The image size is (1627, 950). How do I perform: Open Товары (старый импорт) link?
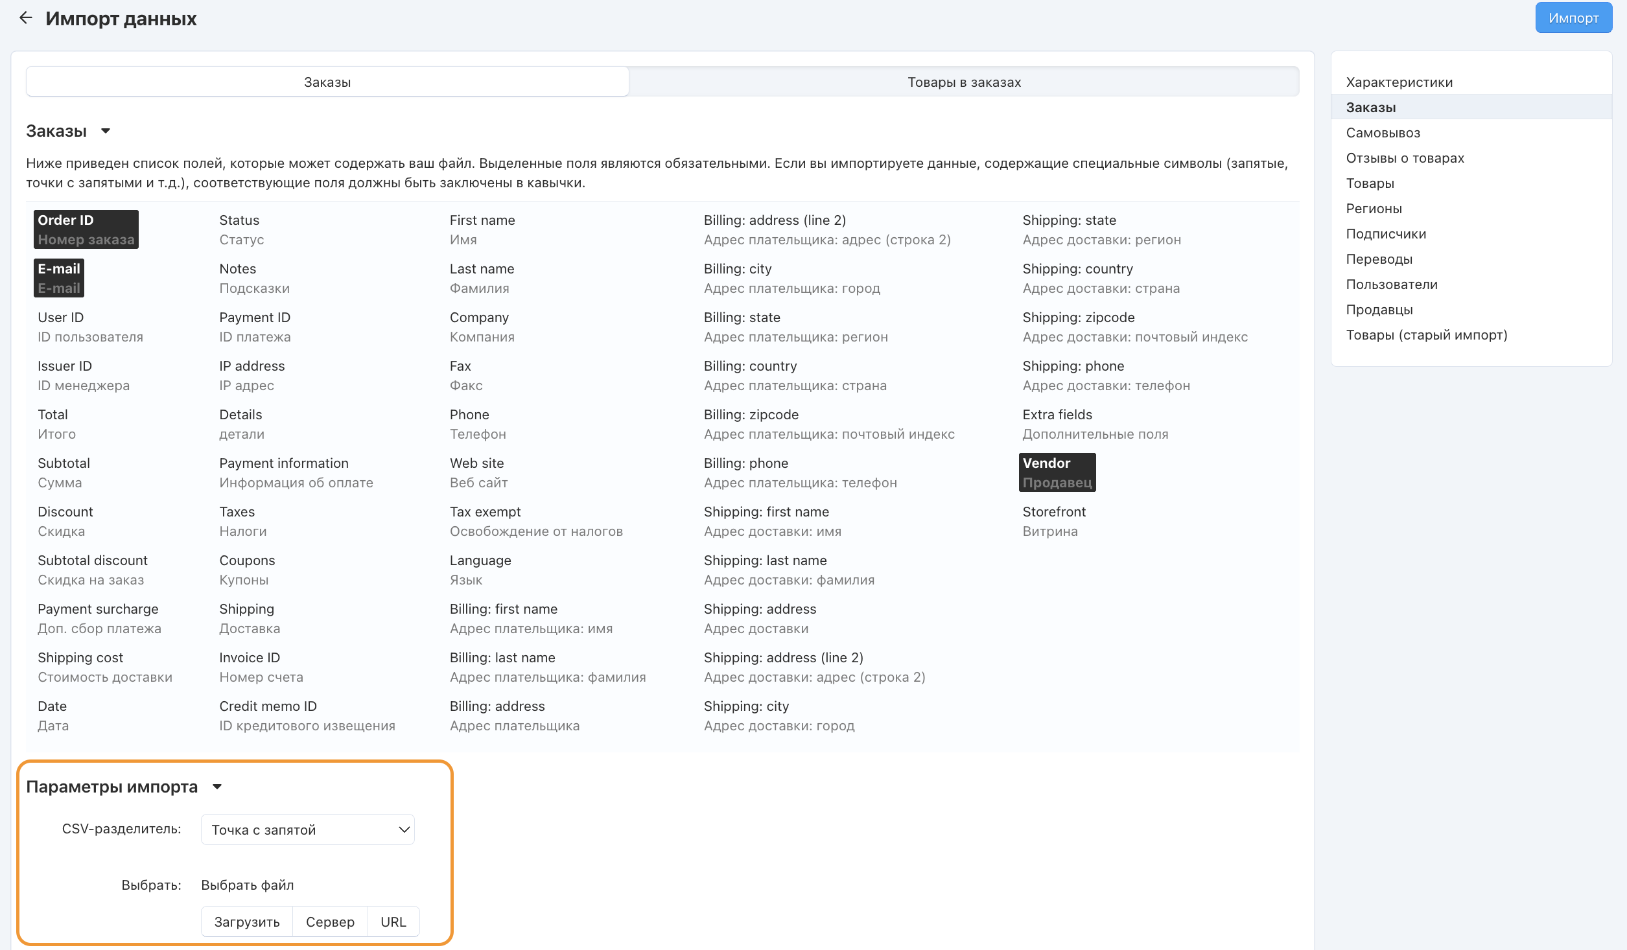1426,335
